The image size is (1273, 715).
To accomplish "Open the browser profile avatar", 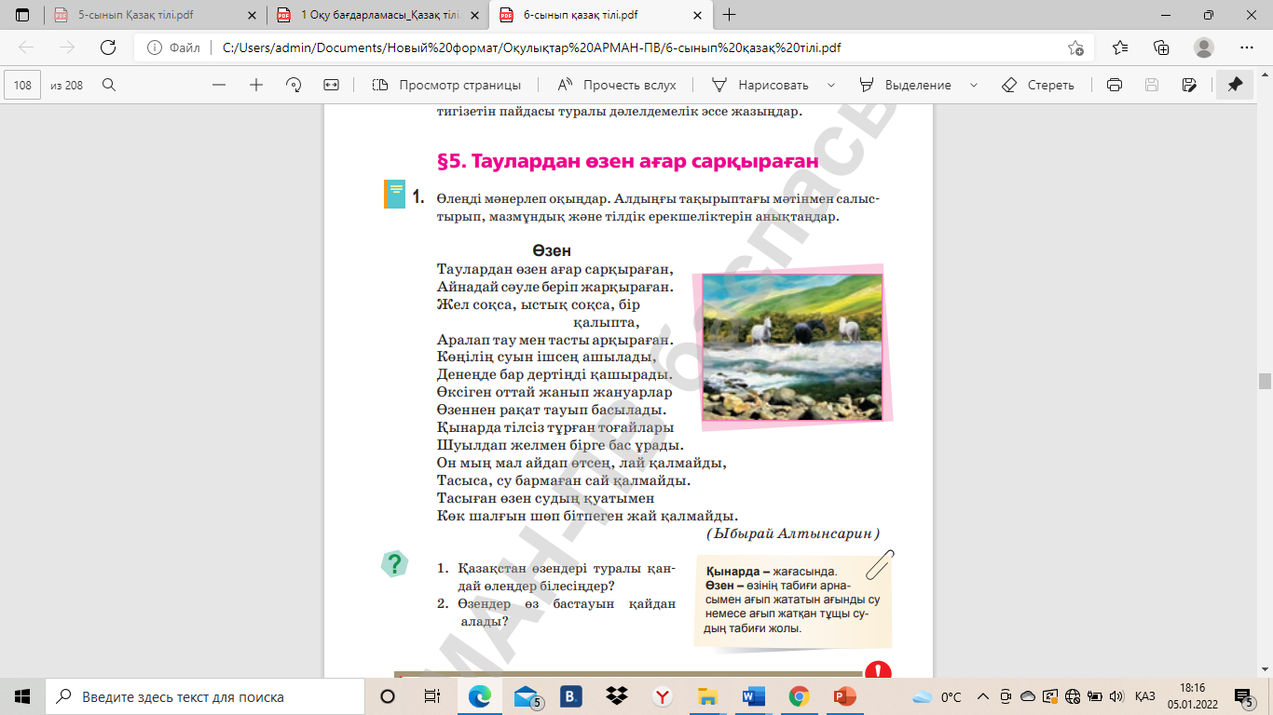I will pos(1204,48).
